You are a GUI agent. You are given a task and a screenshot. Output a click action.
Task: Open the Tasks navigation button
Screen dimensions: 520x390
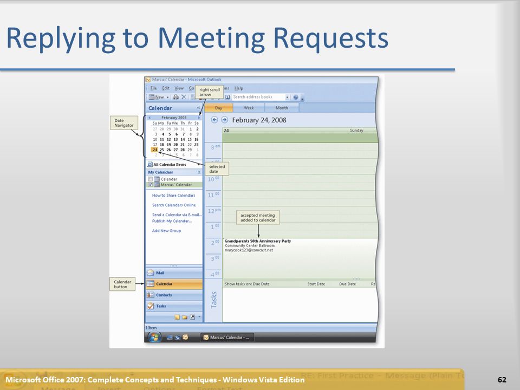(x=174, y=306)
